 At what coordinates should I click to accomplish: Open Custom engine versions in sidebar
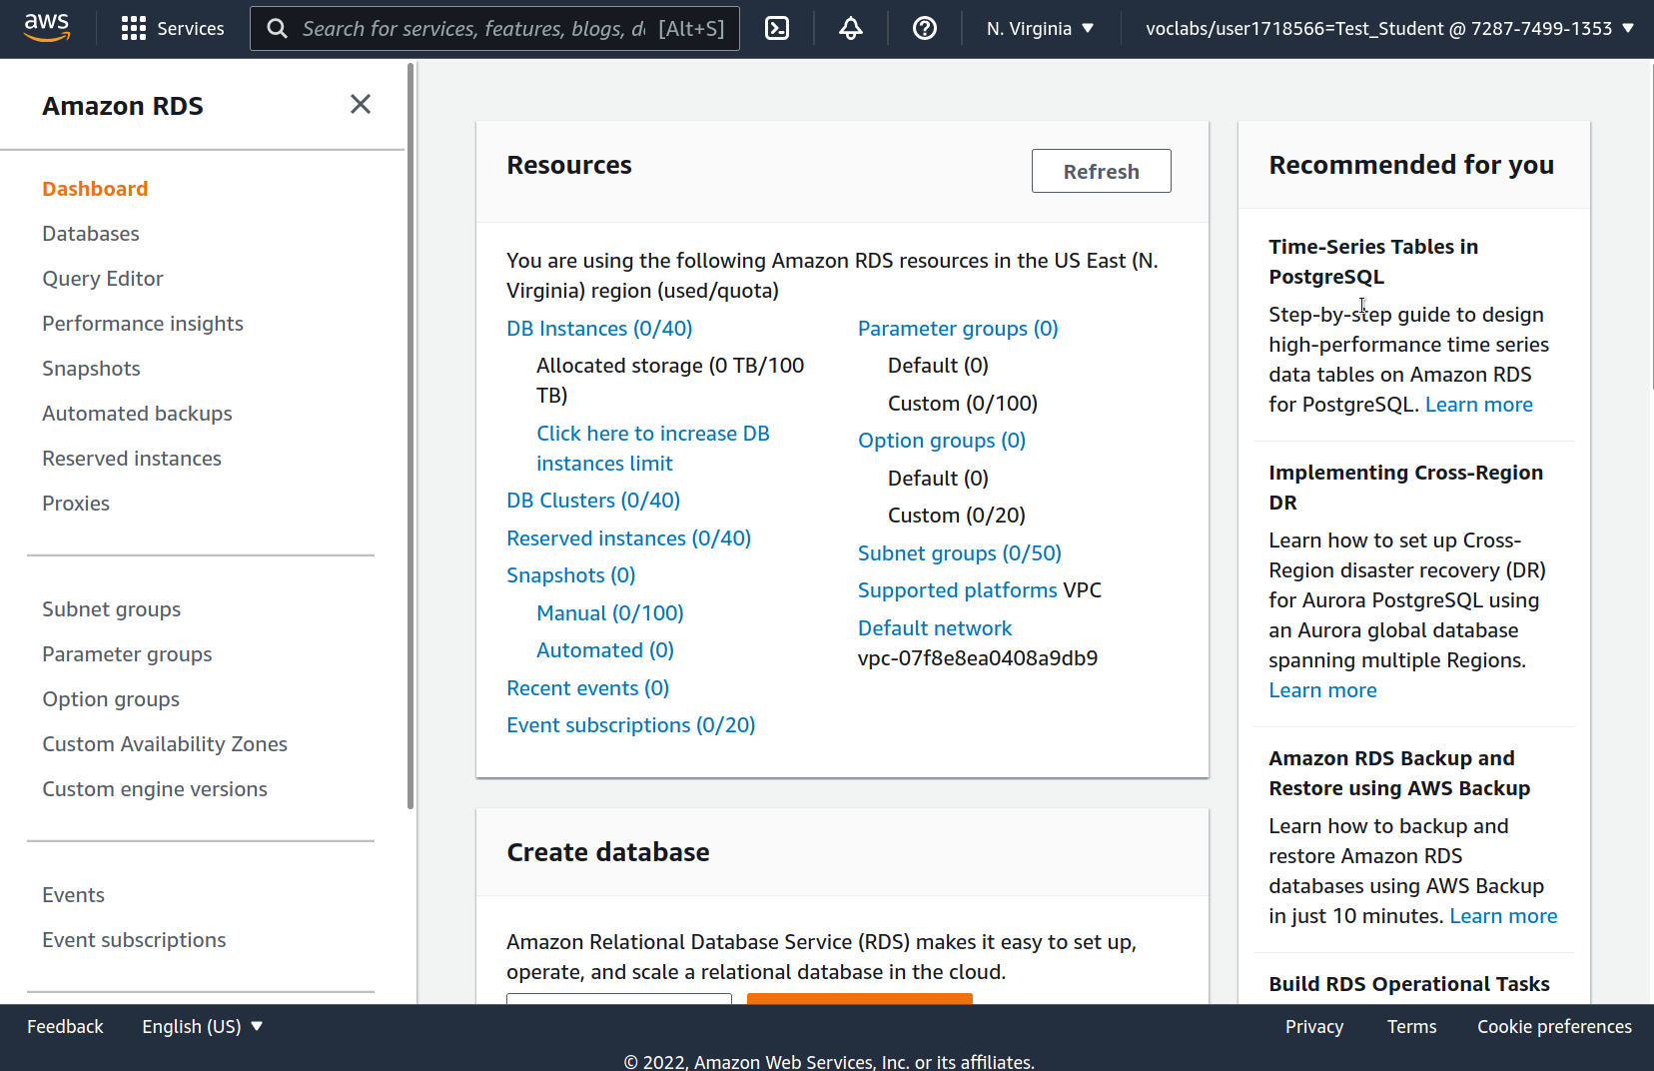[155, 789]
